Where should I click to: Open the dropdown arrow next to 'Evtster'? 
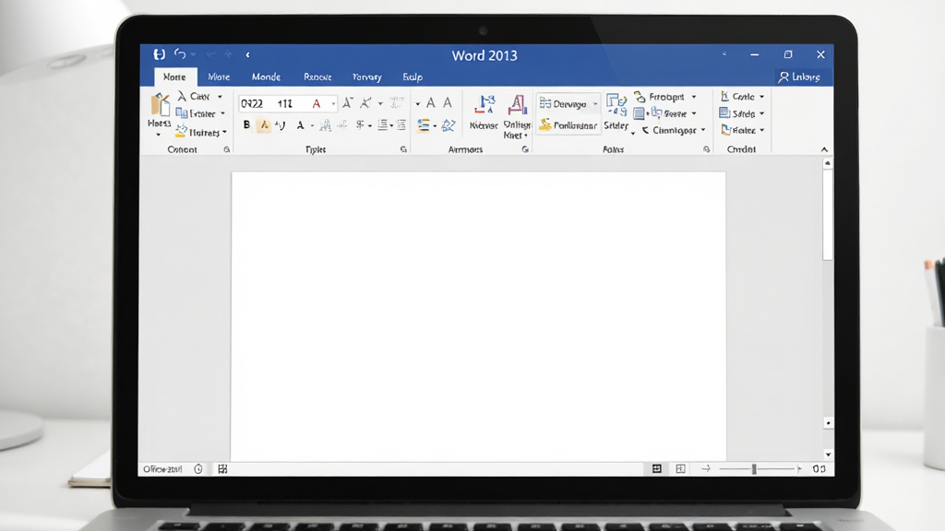(222, 113)
